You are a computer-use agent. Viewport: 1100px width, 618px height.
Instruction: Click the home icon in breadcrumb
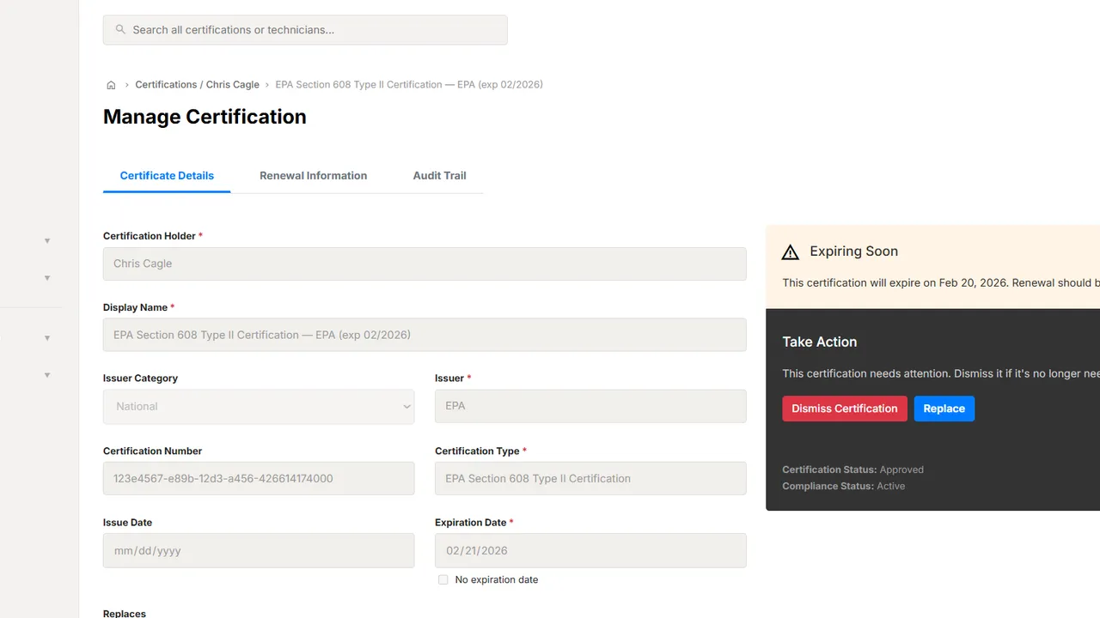[x=111, y=85]
